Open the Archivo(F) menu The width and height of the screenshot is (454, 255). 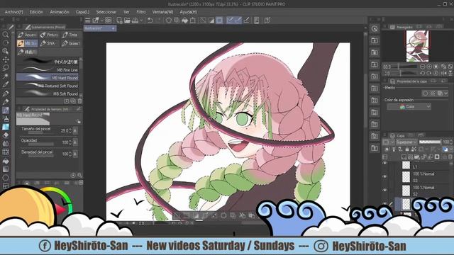click(x=14, y=12)
